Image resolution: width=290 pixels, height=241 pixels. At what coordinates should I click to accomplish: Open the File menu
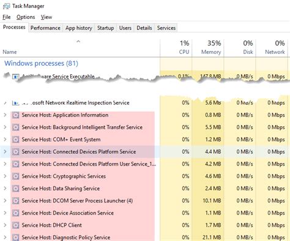point(7,17)
